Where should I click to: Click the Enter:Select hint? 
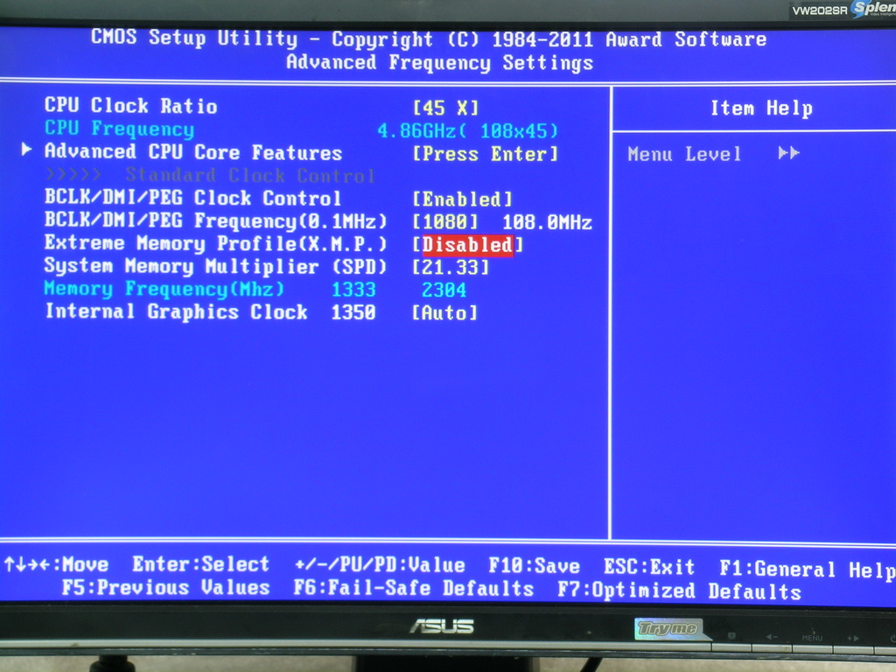click(x=201, y=564)
